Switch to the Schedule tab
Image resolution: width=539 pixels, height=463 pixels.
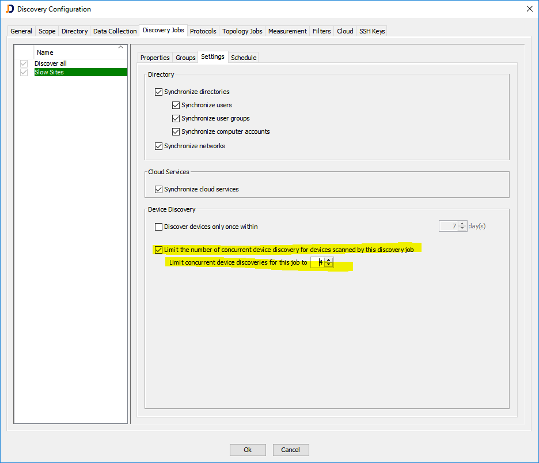(243, 57)
